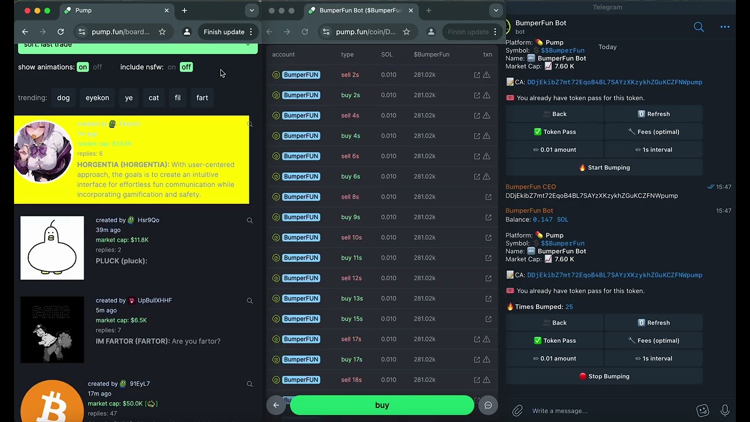Viewport: 750px width, 422px height.
Task: Toggle Token Pass above Start Bumping
Action: pos(555,132)
